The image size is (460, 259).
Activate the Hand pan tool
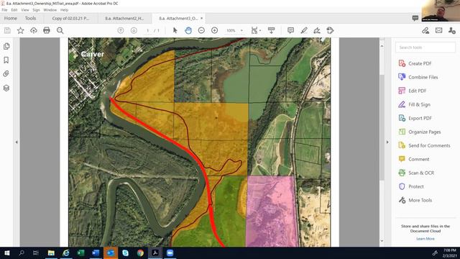pyautogui.click(x=188, y=30)
